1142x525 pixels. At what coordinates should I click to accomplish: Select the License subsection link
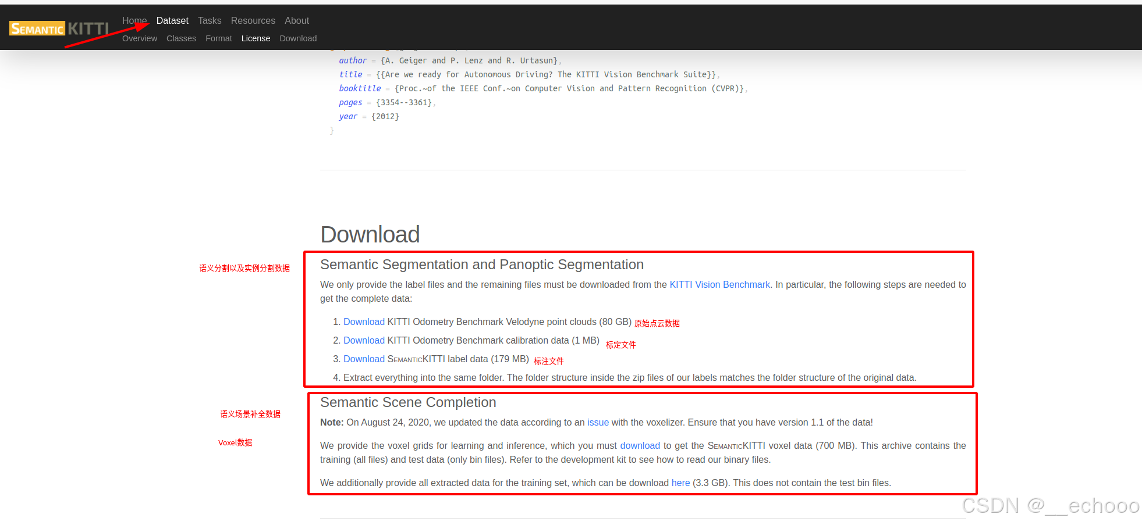256,38
